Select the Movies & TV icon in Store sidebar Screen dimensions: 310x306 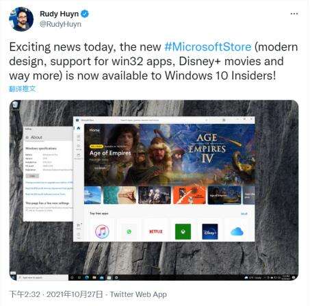tap(79, 156)
